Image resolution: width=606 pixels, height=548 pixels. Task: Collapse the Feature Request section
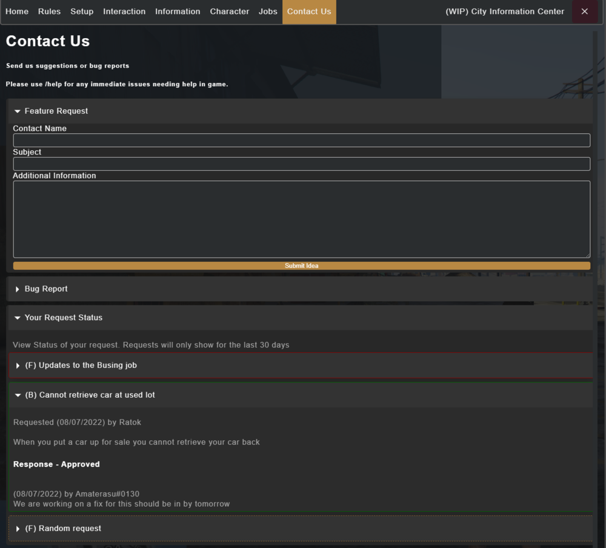click(56, 111)
